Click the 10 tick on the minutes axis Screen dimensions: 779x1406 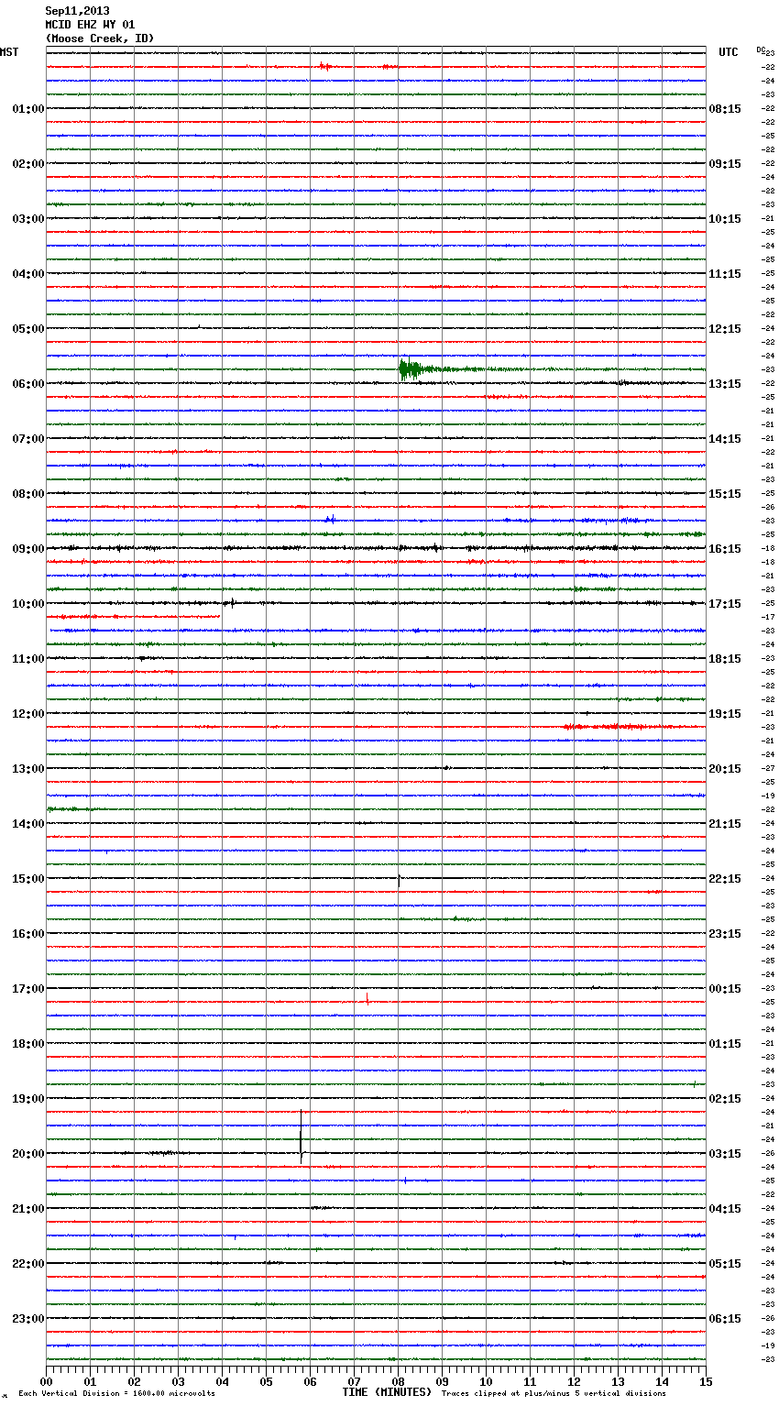tap(486, 1381)
